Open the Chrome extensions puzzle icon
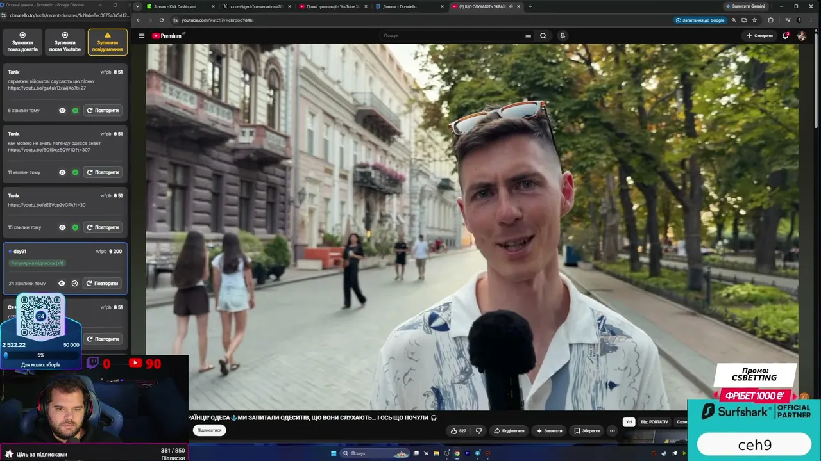 [771, 20]
